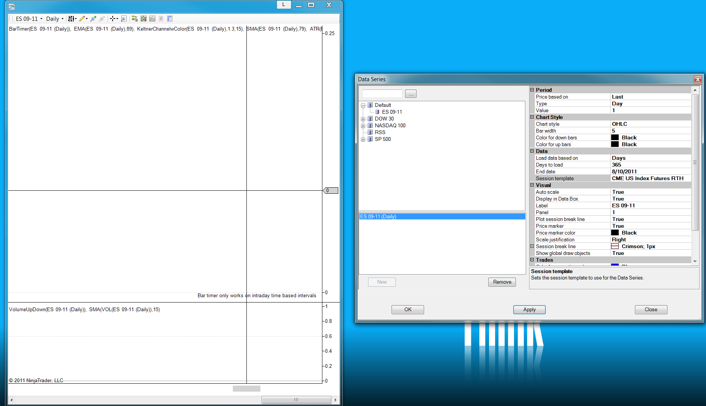
Task: Collapse the Default instrument list
Action: pyautogui.click(x=363, y=105)
